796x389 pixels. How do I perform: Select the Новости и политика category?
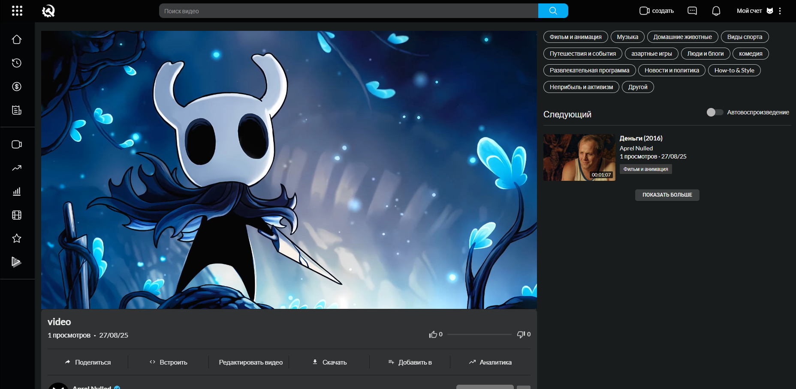[x=672, y=70]
